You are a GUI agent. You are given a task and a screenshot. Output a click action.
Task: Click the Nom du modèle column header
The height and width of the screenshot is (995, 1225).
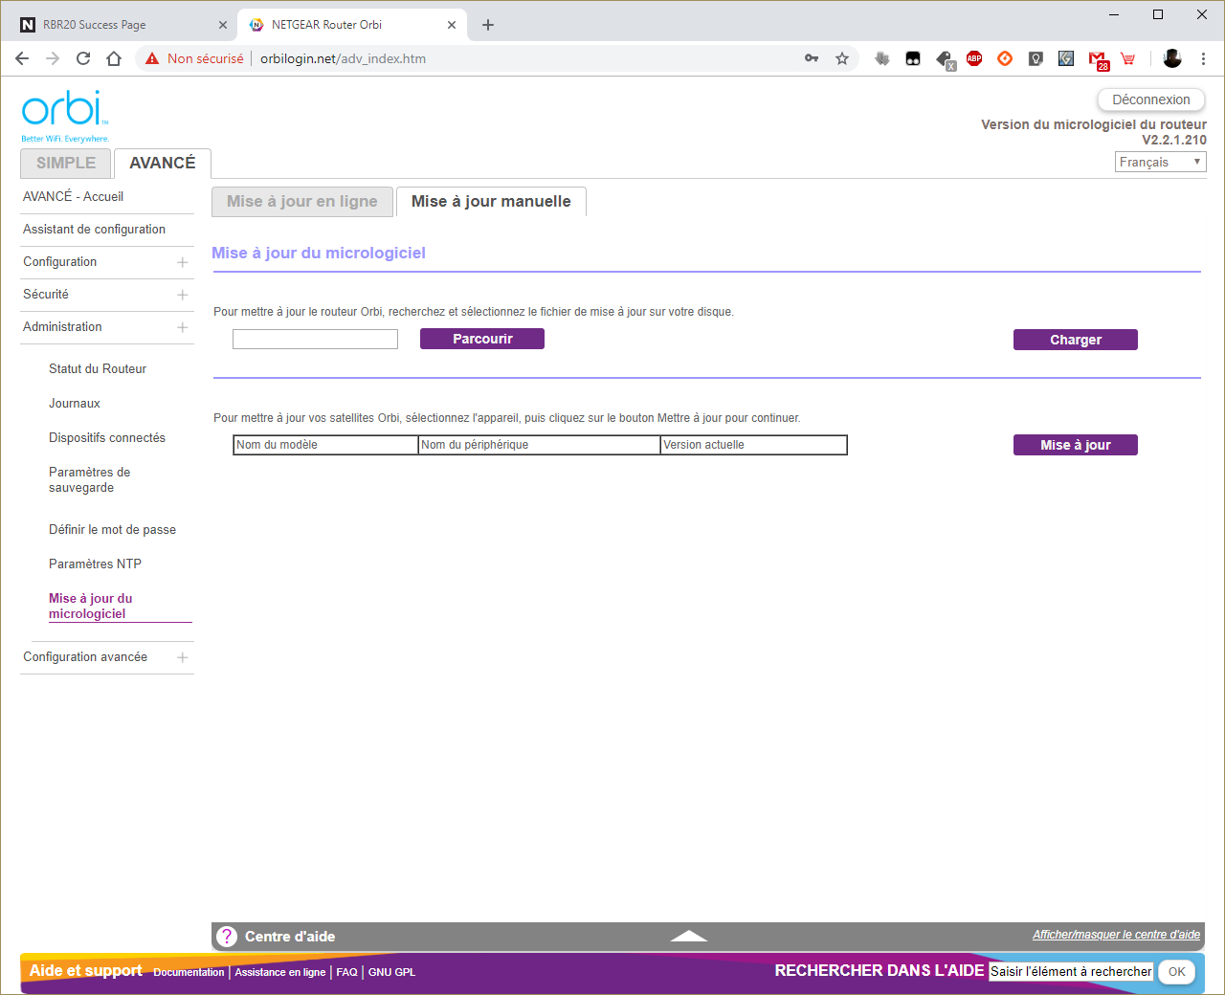[x=325, y=445]
